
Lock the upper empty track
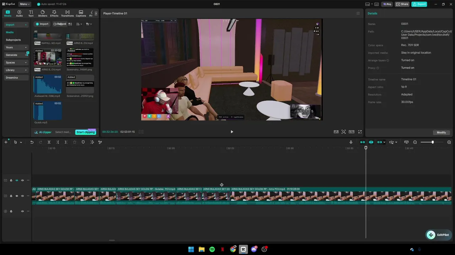tap(11, 180)
